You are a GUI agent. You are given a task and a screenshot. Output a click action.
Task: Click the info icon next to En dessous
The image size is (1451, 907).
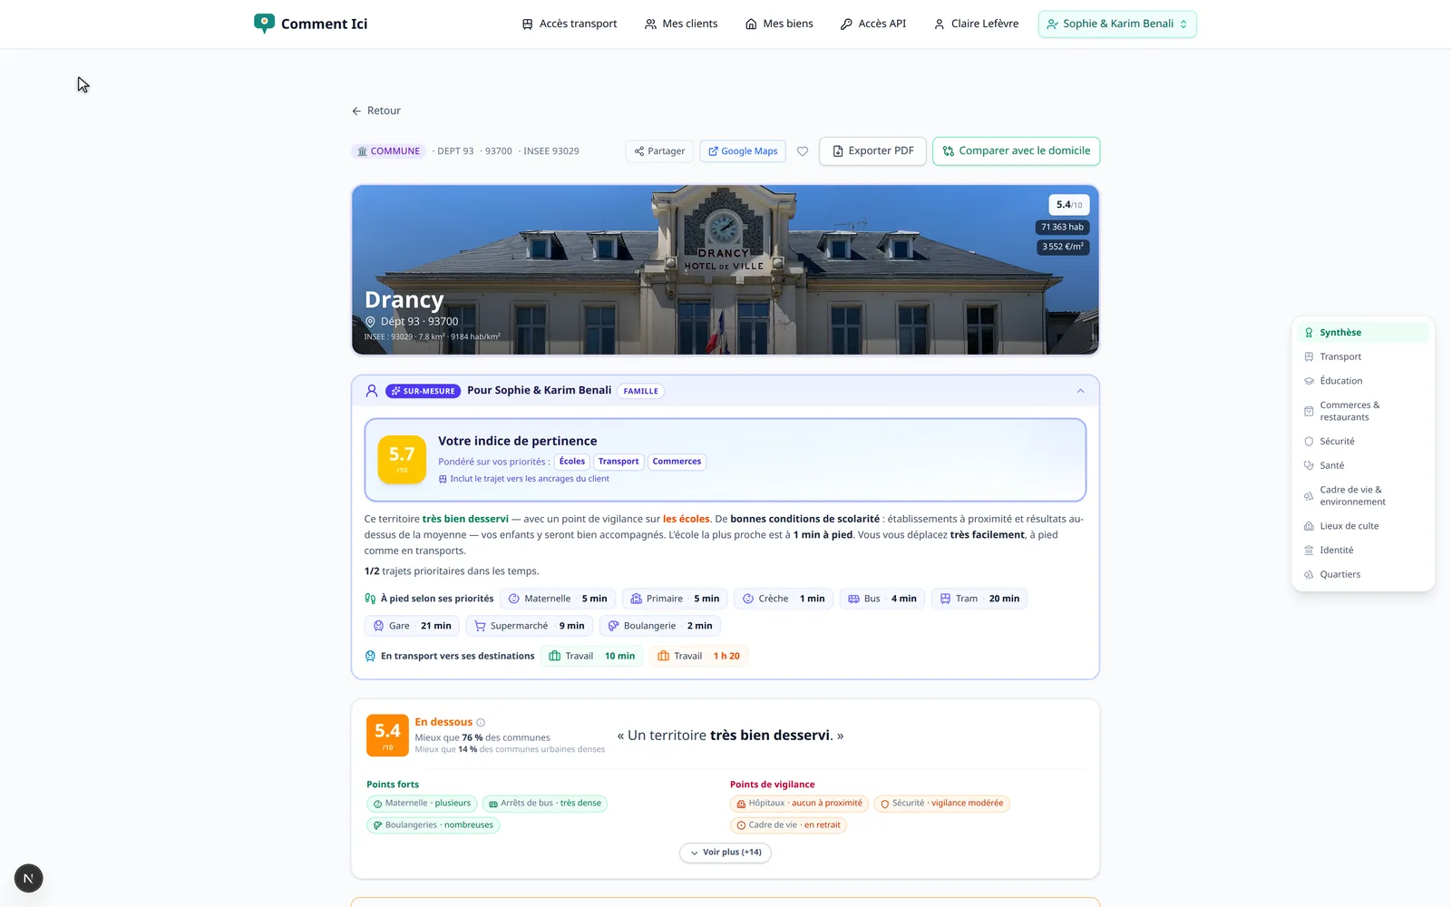pos(481,723)
